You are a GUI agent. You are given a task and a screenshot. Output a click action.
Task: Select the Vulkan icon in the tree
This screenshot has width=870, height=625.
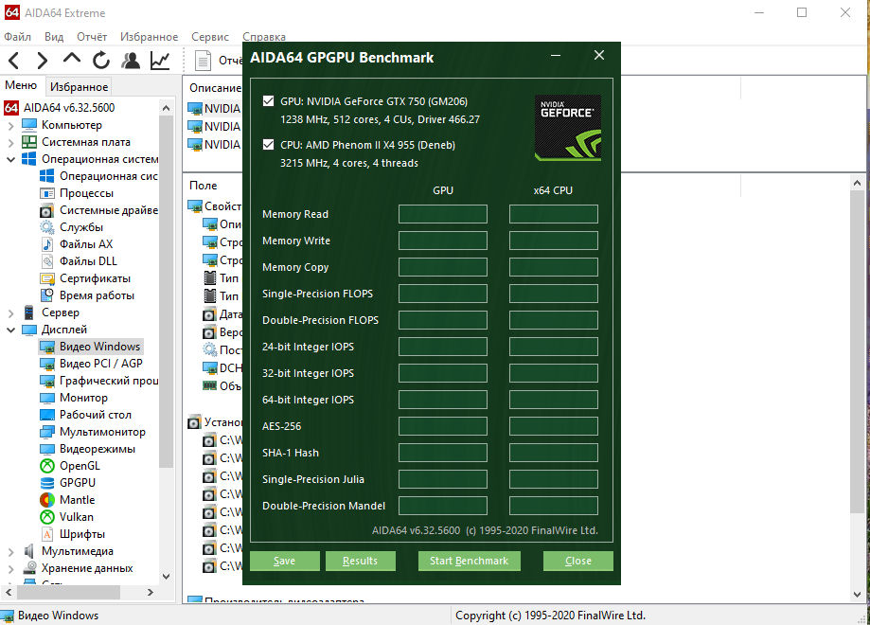47,517
